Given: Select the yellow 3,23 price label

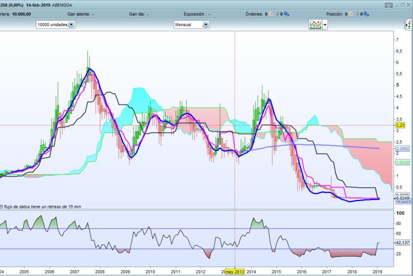Looking at the screenshot, I should point(400,126).
